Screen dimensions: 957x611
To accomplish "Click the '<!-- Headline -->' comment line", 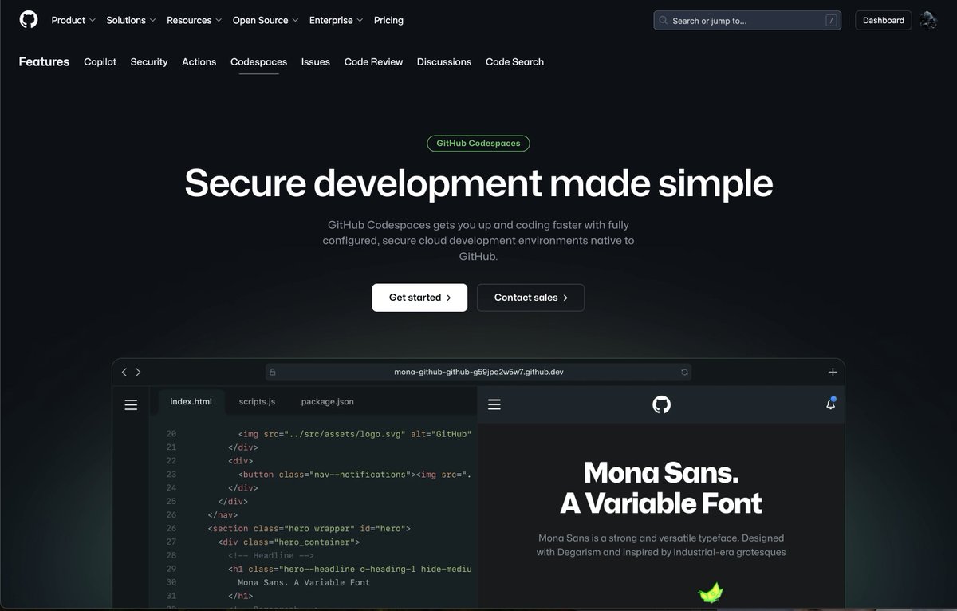I will (271, 555).
